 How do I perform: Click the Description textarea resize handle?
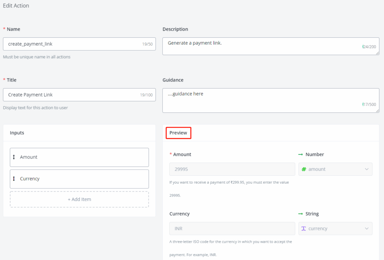(x=377, y=53)
